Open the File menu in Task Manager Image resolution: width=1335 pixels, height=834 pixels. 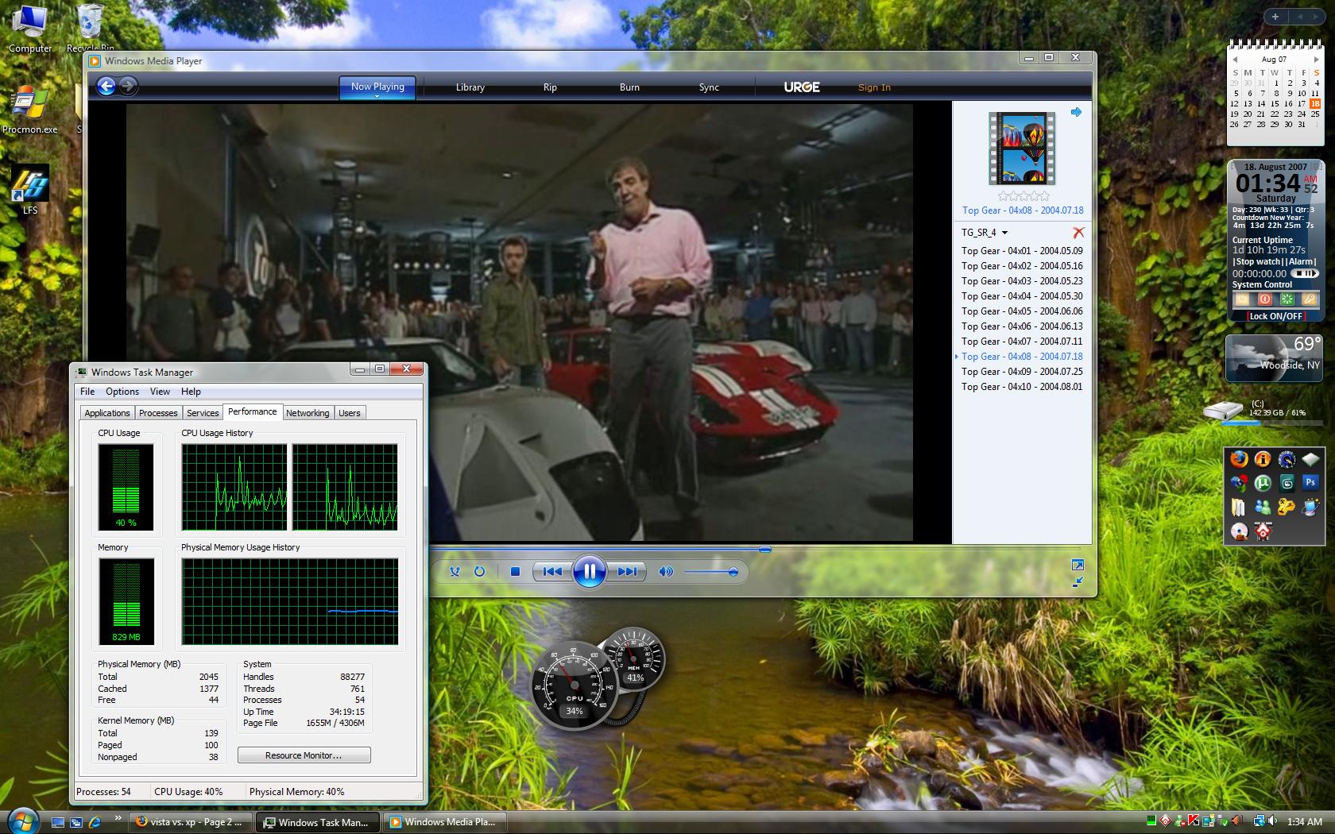pos(87,392)
